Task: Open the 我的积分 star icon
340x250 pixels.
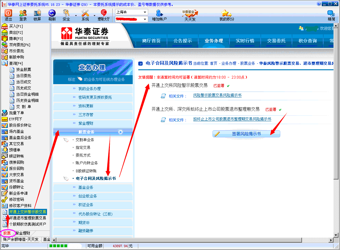Action: pyautogui.click(x=226, y=15)
